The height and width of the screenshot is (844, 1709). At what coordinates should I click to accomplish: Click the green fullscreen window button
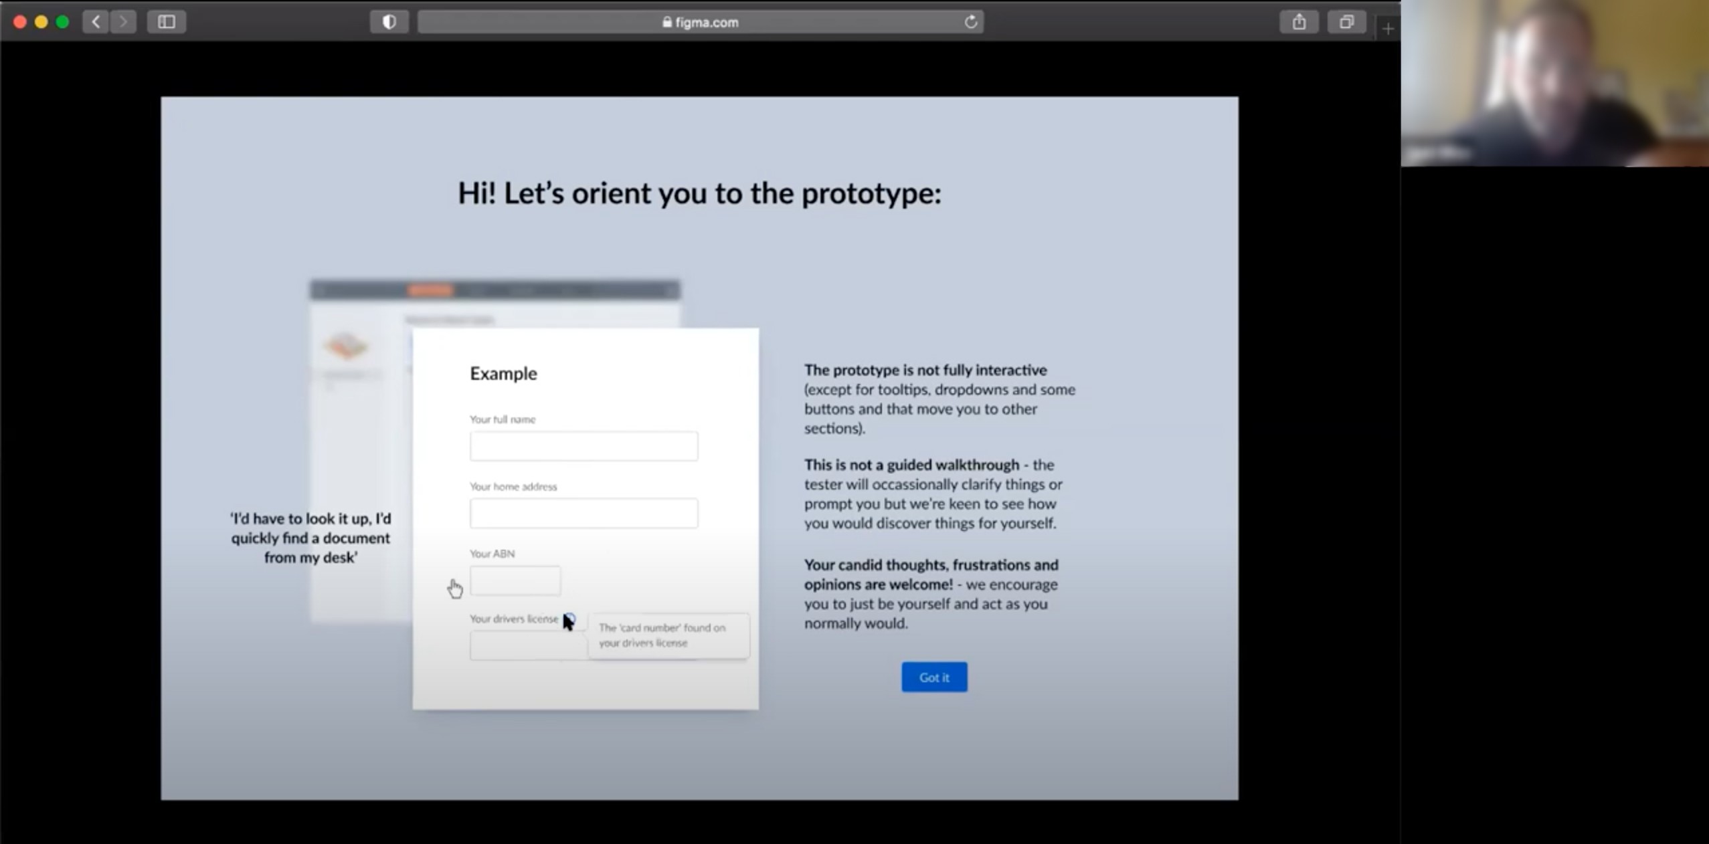click(x=62, y=22)
